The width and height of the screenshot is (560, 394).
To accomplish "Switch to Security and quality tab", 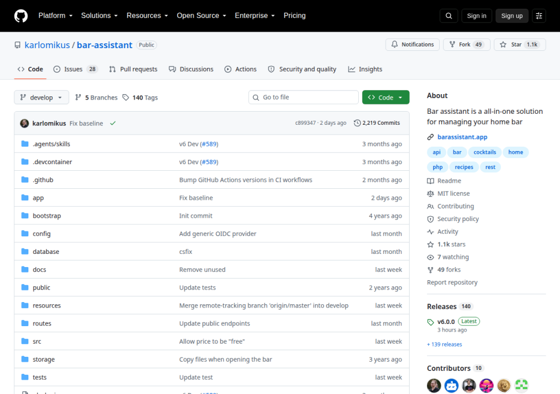I will pyautogui.click(x=302, y=69).
